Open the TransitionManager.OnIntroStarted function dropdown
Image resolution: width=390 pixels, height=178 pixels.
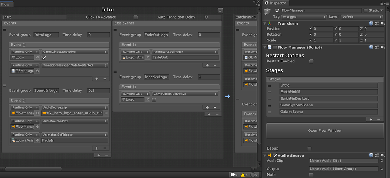75,66
